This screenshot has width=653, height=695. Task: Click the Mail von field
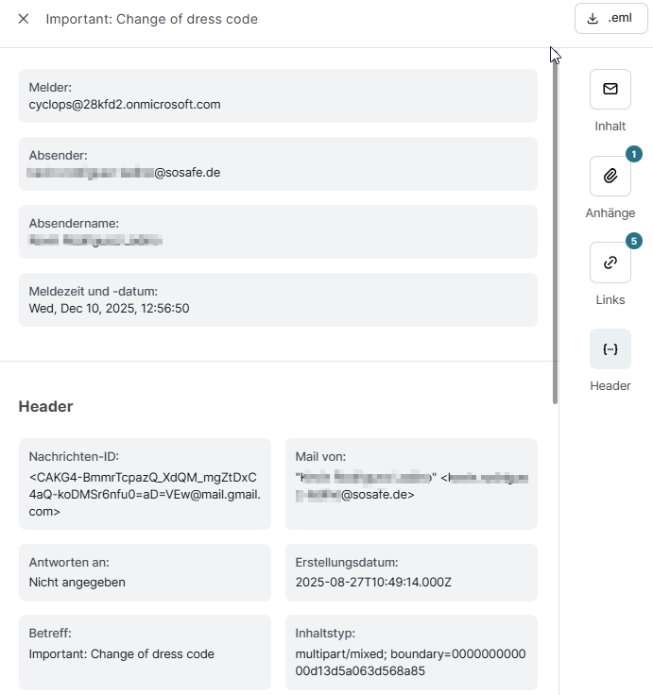point(411,483)
